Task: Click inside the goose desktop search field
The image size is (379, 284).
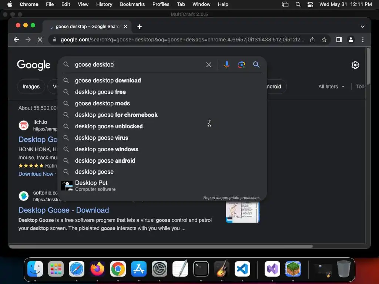Action: [x=138, y=64]
